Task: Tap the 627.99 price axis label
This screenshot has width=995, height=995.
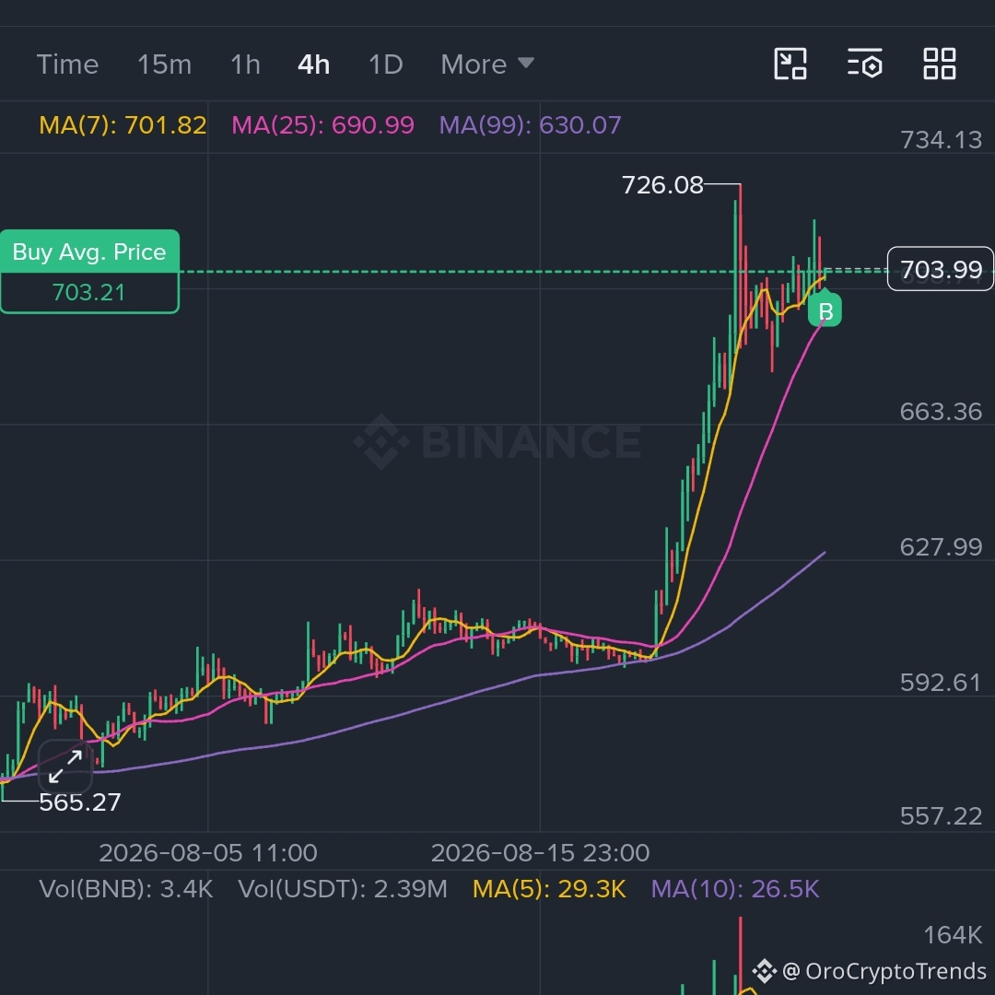Action: (941, 547)
